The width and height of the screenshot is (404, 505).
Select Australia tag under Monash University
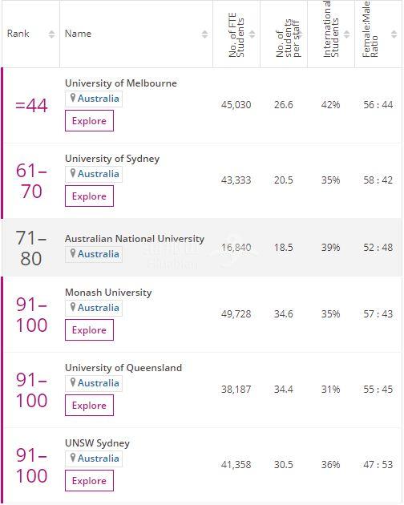tap(94, 308)
